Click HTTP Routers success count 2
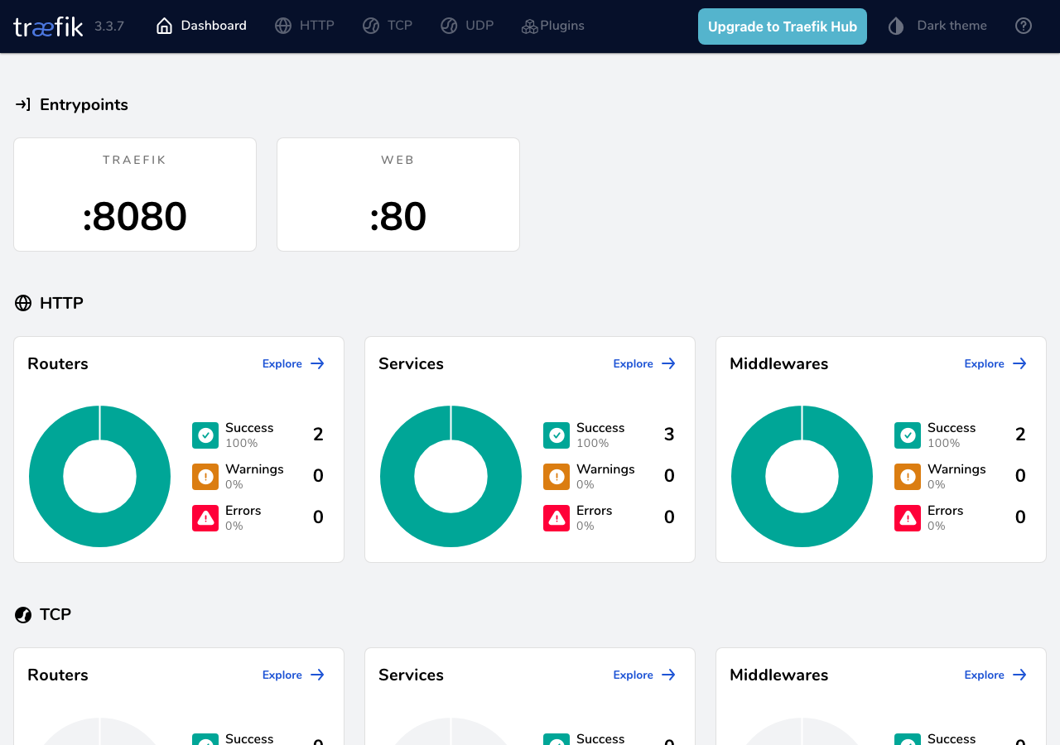Viewport: 1060px width, 745px height. 318,435
